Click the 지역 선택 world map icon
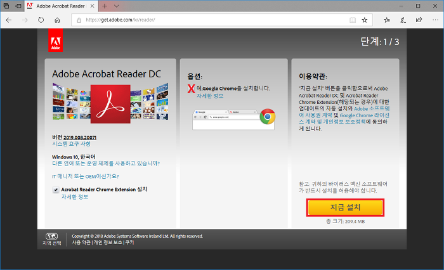444x270 pixels. [51, 236]
